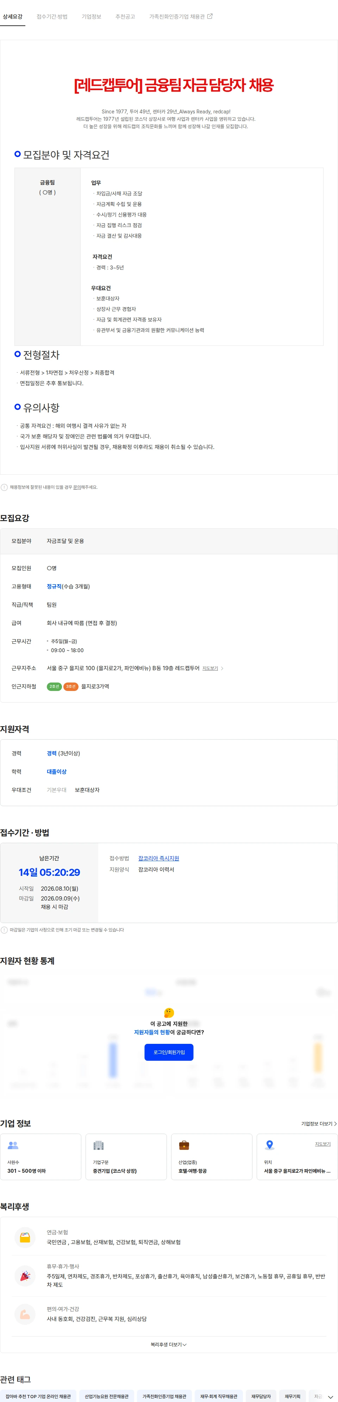Select the 상세요강 tab
Image resolution: width=338 pixels, height=1402 pixels.
click(13, 17)
